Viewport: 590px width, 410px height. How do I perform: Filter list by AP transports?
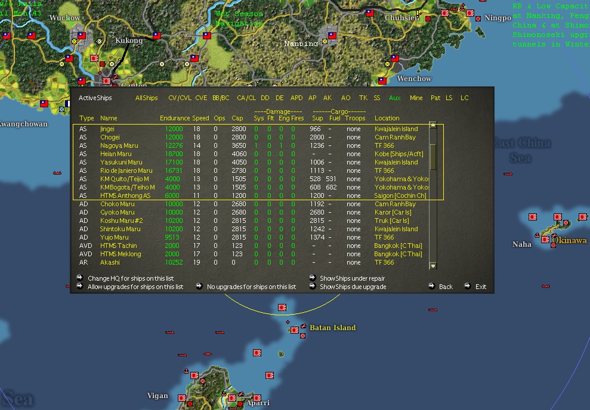[313, 98]
